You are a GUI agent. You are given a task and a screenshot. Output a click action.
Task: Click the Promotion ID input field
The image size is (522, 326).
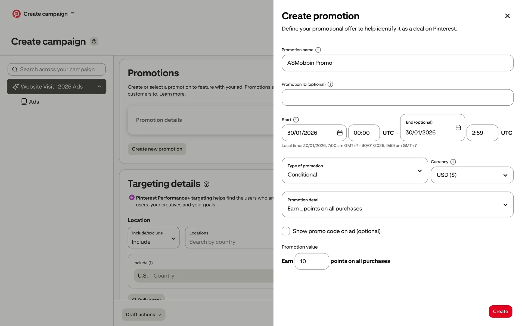(x=397, y=98)
